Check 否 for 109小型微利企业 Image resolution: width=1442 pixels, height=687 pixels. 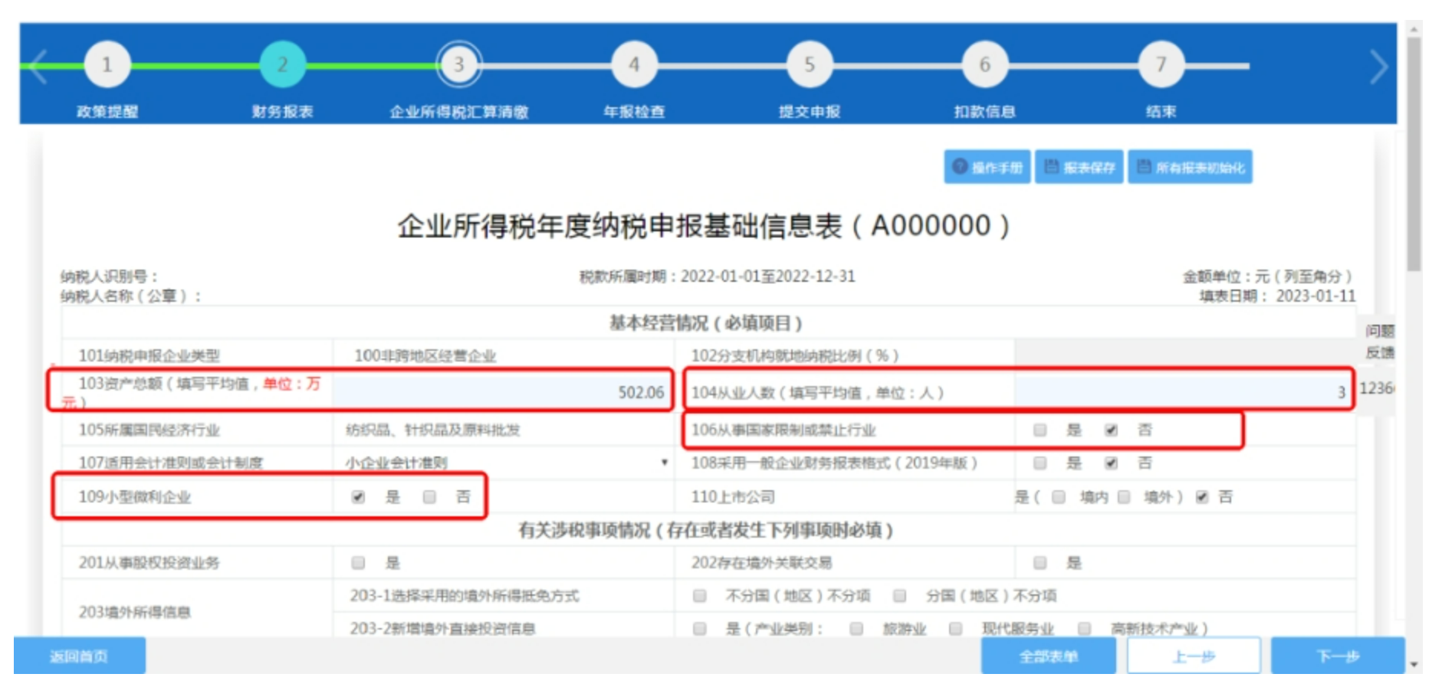coord(429,497)
